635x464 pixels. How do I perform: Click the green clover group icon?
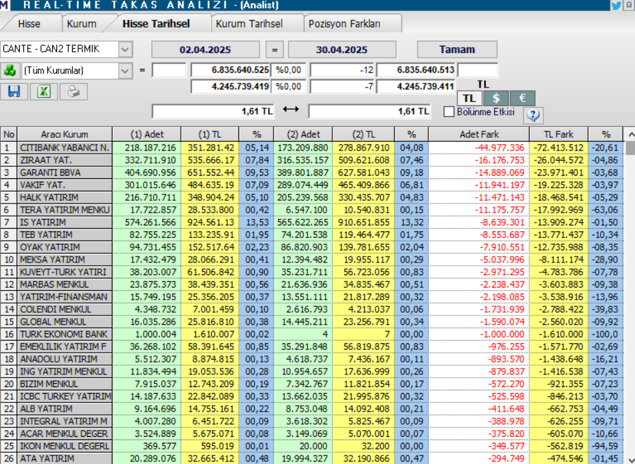click(x=10, y=70)
